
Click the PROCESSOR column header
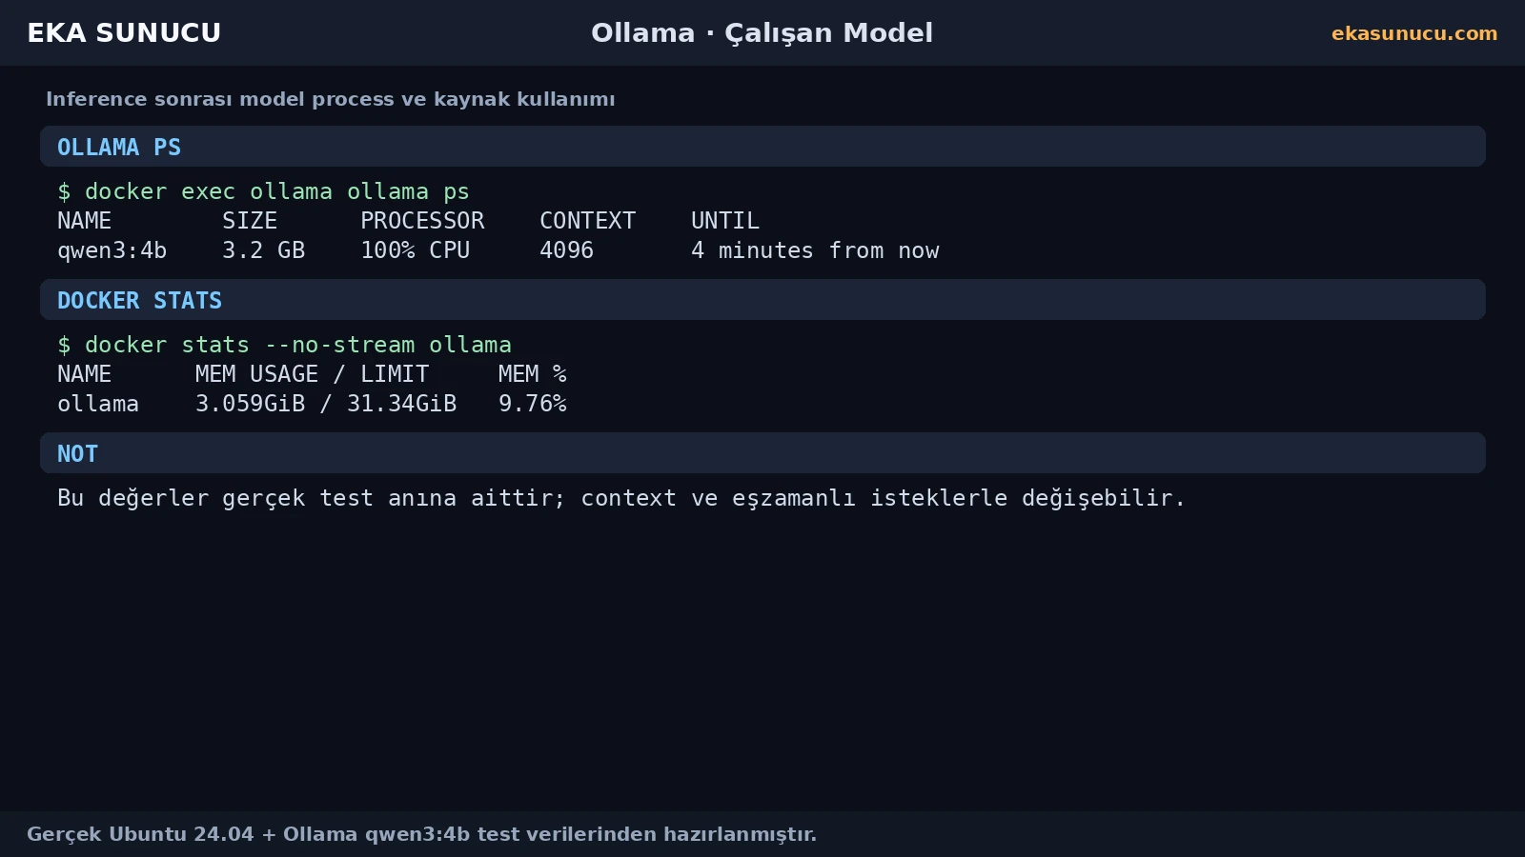pos(422,221)
